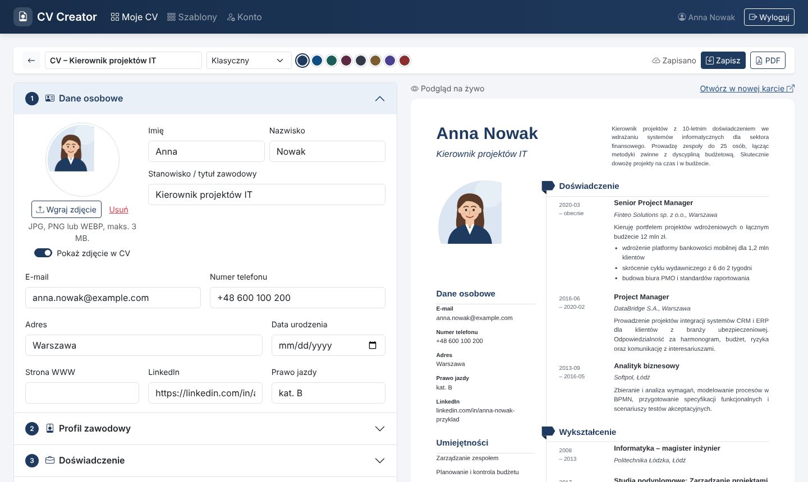
Task: Open the Konto menu item
Action: click(244, 17)
